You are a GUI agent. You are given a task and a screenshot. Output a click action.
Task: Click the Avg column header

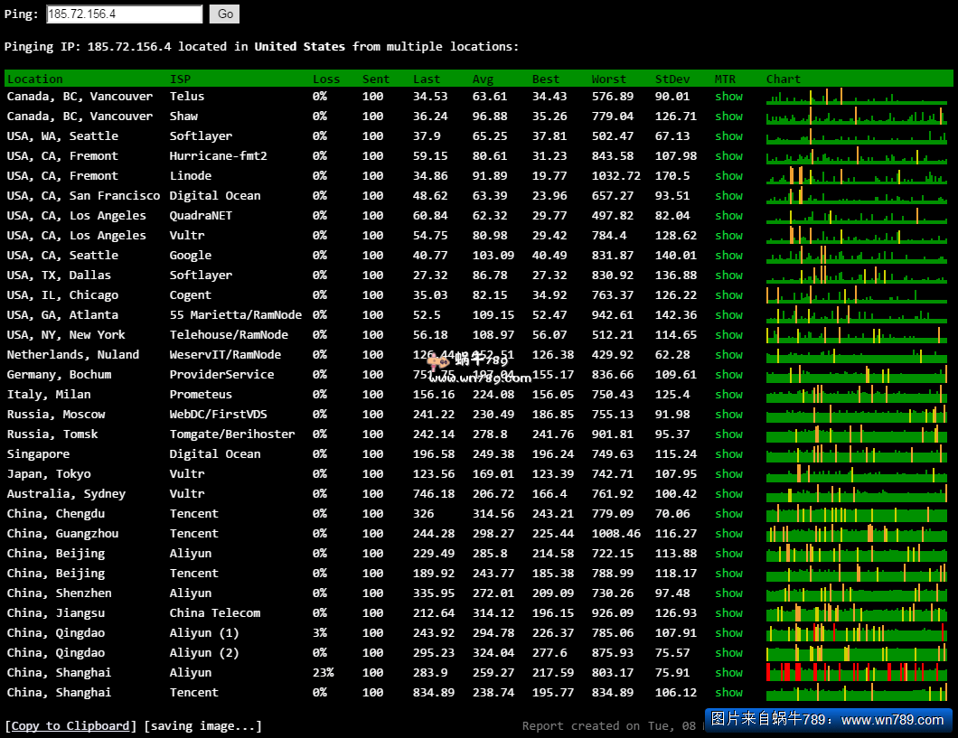click(x=483, y=79)
